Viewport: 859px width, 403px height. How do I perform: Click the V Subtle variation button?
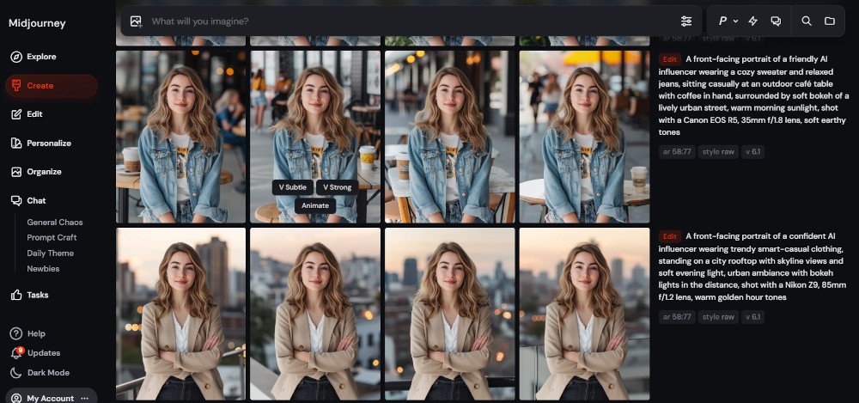coord(292,187)
